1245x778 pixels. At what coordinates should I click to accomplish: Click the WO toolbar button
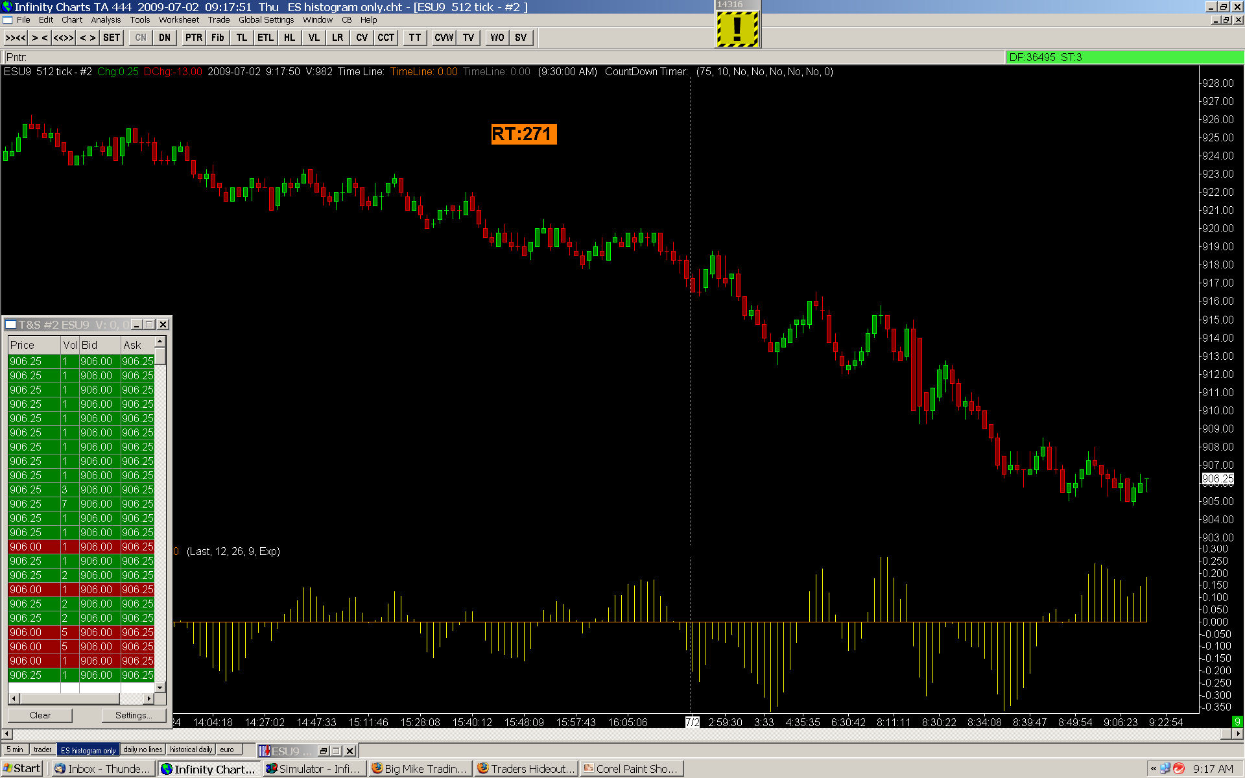pyautogui.click(x=497, y=38)
